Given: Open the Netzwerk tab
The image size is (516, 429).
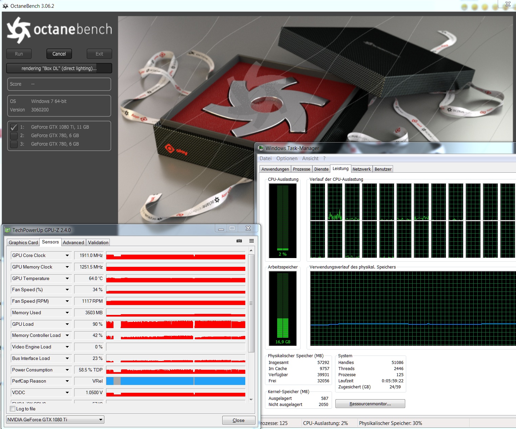Looking at the screenshot, I should [362, 169].
